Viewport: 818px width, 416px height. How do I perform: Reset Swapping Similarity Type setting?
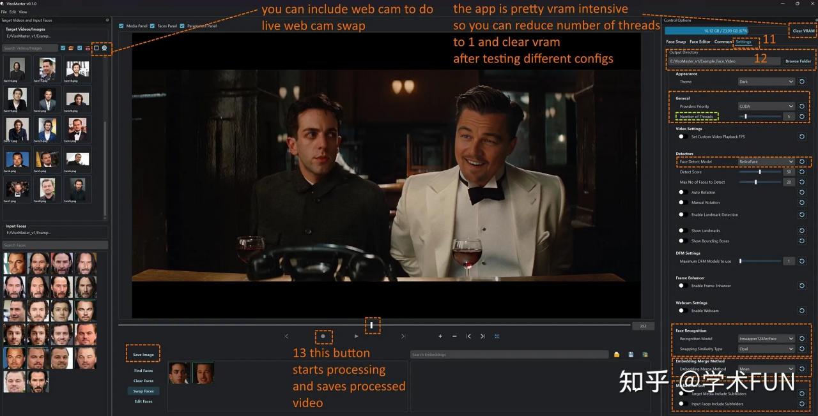801,349
